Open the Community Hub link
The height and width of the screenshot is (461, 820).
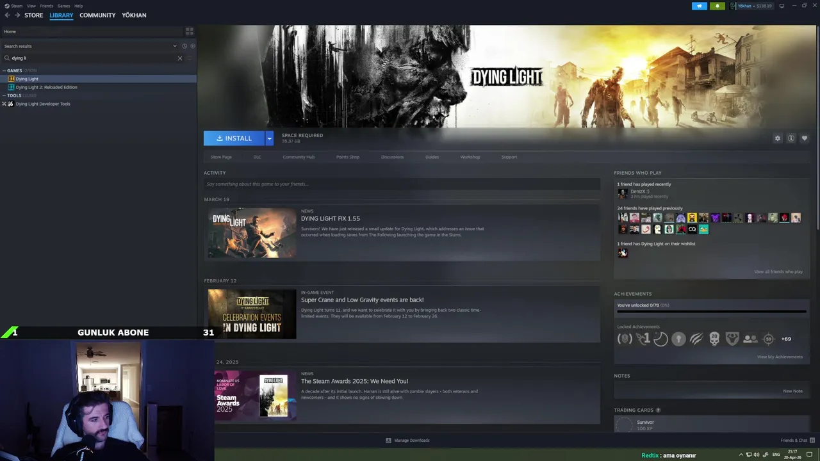pyautogui.click(x=299, y=157)
